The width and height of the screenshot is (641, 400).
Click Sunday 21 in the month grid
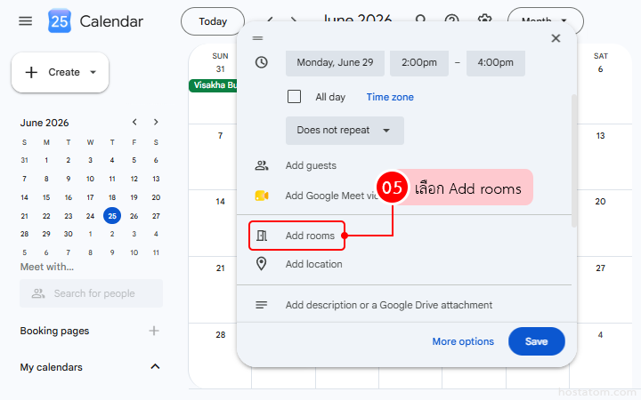(221, 268)
